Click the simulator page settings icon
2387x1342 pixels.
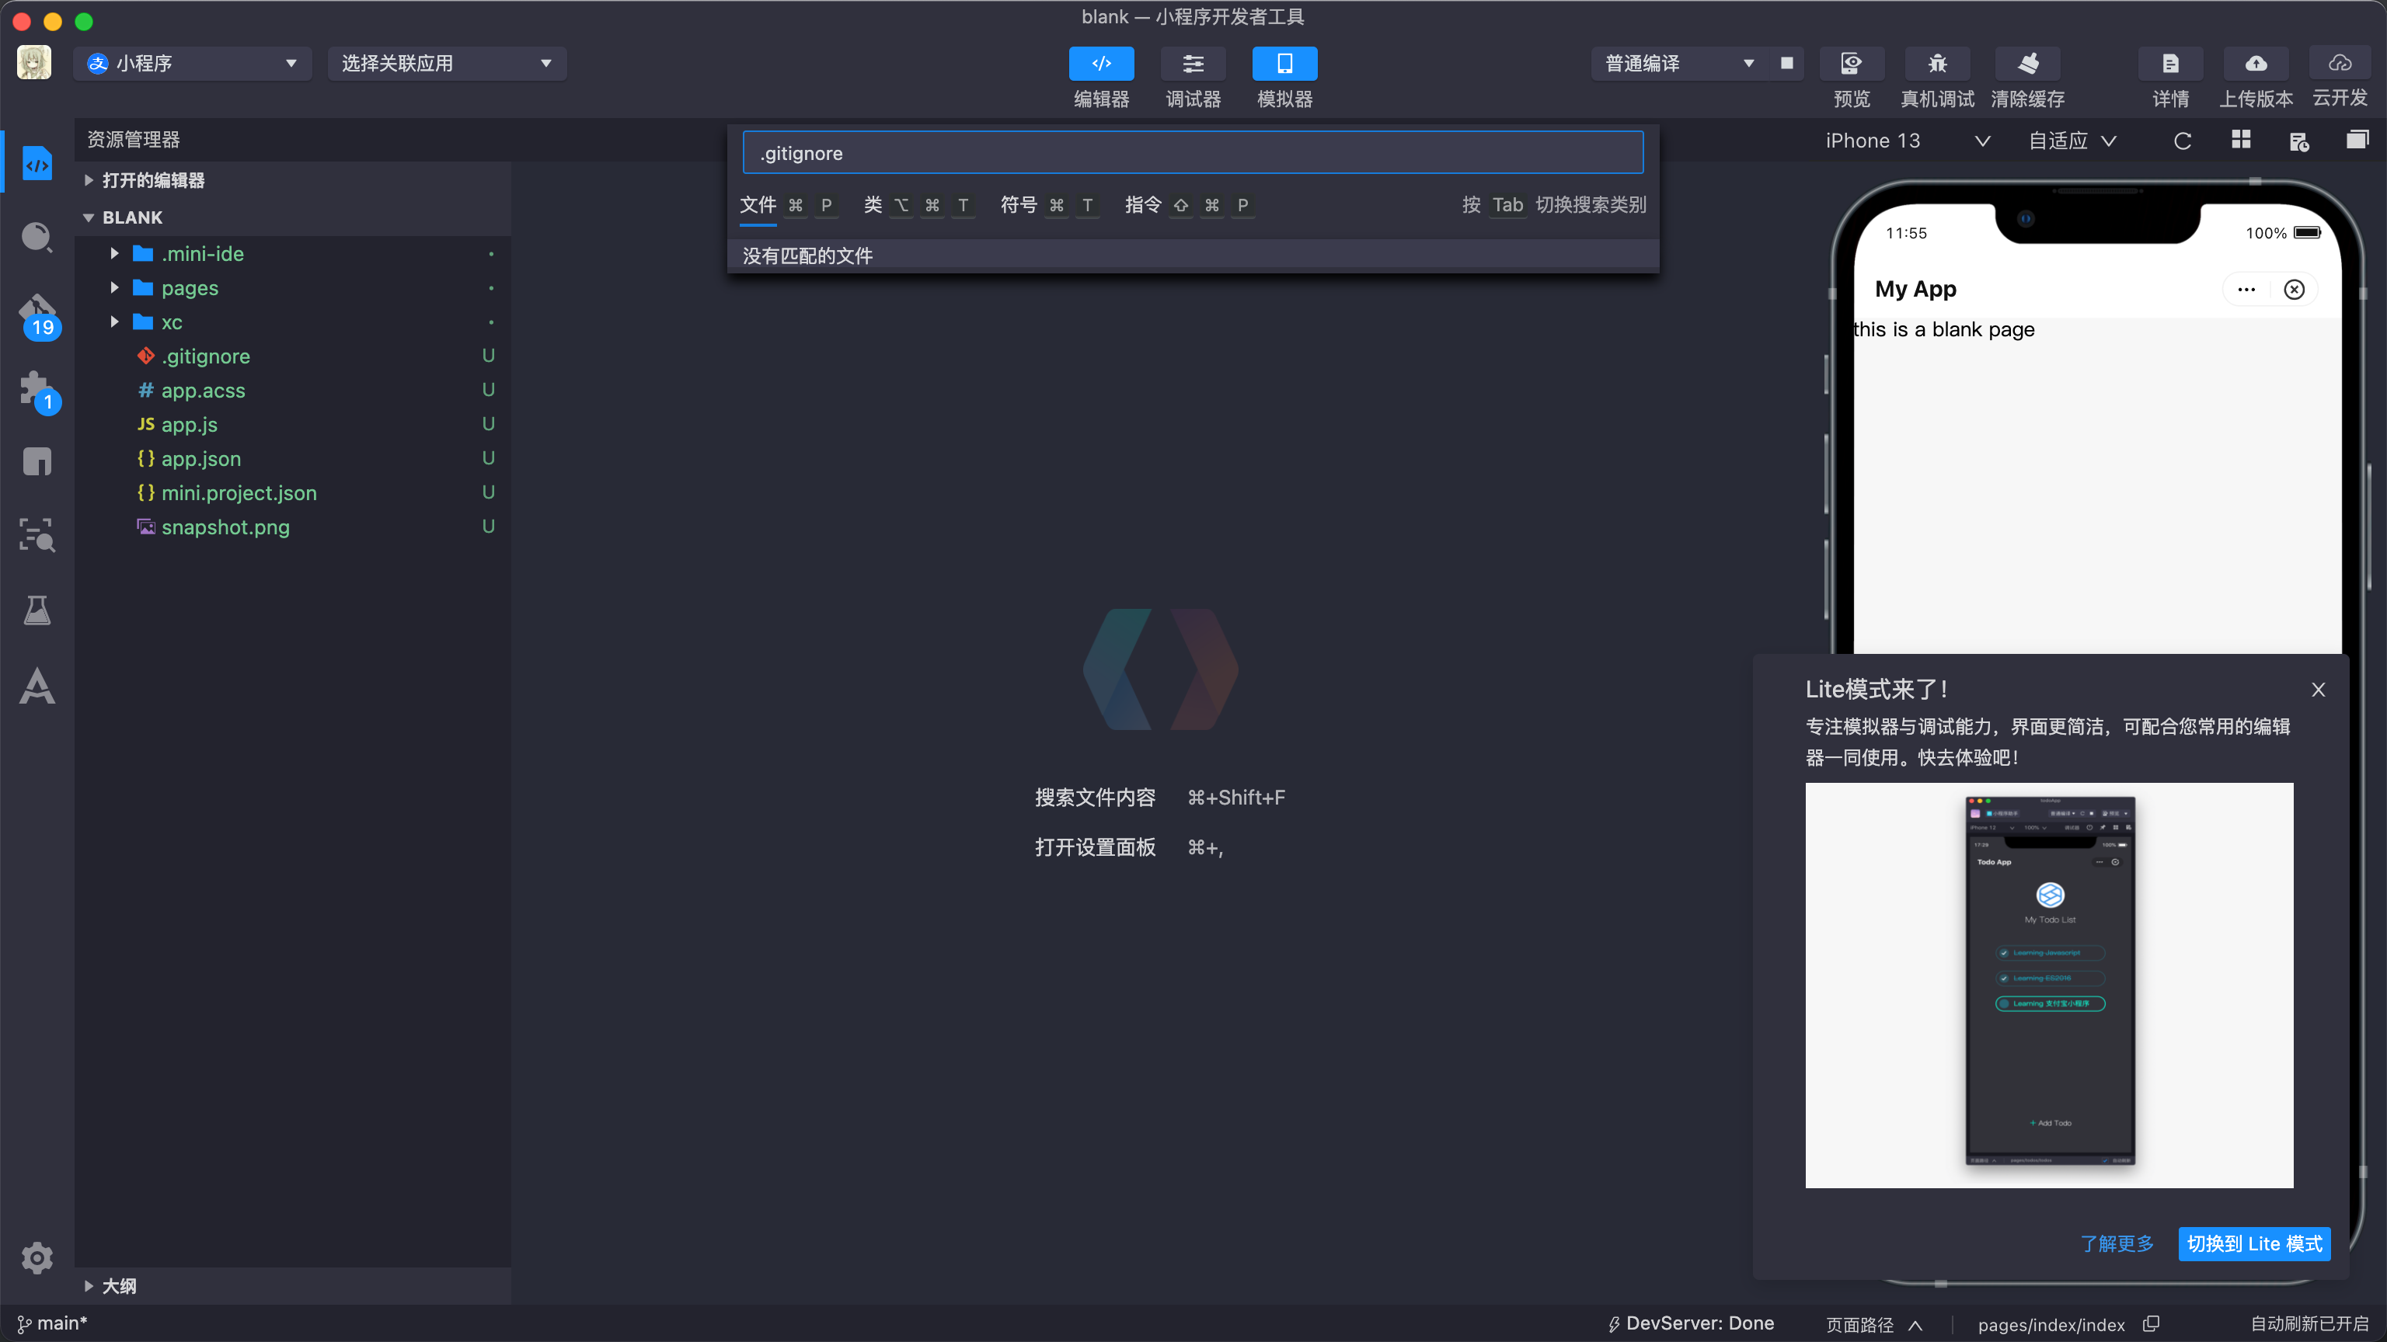click(x=2299, y=141)
